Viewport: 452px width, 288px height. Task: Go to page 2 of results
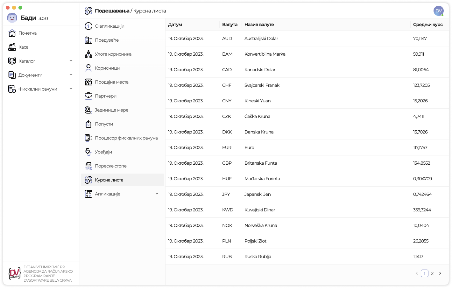432,273
